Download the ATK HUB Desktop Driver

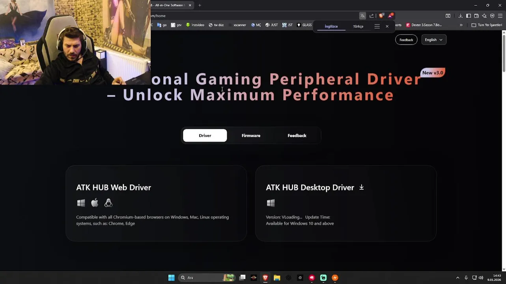click(361, 187)
